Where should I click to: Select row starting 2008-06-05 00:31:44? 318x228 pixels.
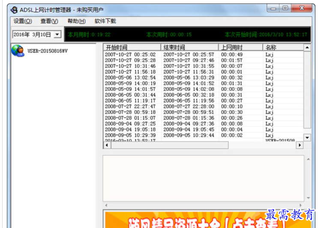[x=204, y=95]
